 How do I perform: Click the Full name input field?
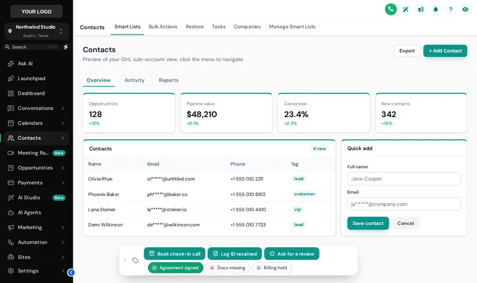tap(404, 179)
